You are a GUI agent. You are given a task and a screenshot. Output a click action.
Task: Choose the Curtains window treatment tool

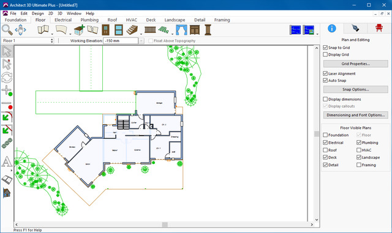point(181,30)
